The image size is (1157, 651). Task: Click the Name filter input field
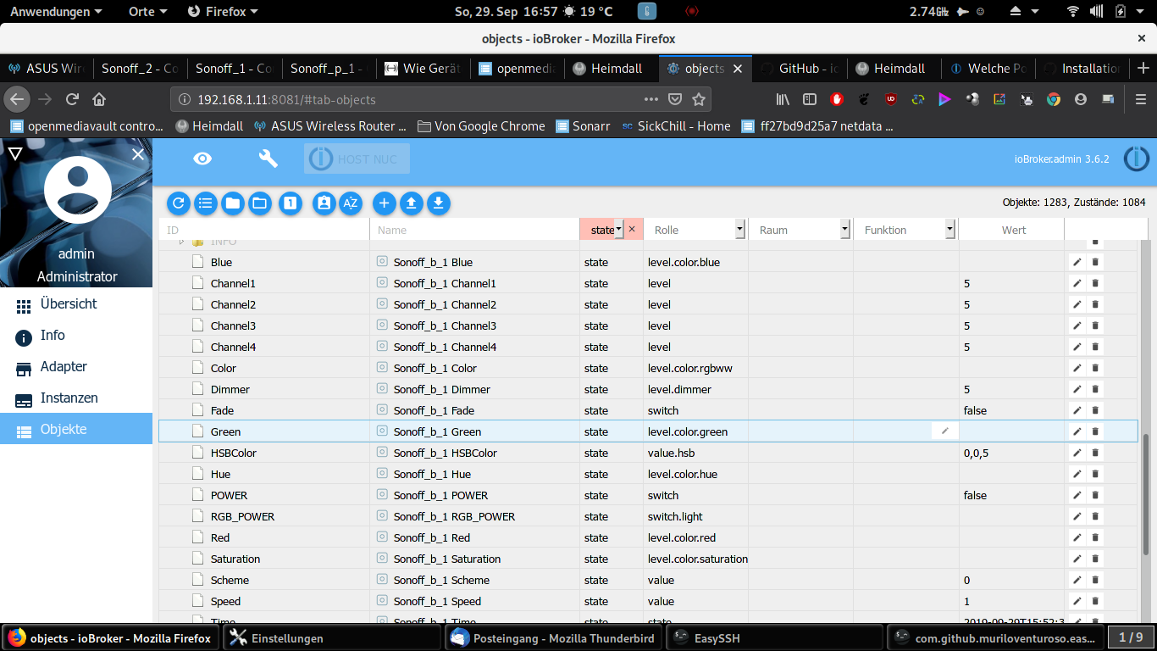tap(474, 230)
